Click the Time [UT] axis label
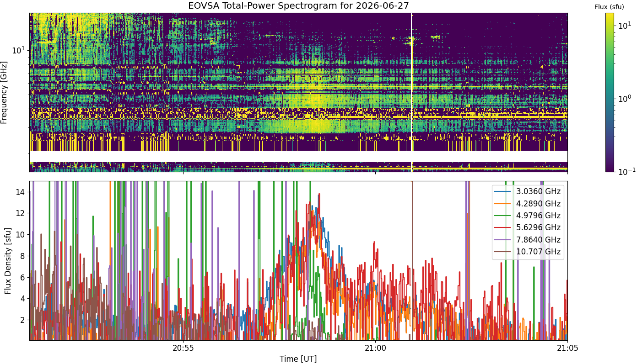The height and width of the screenshot is (364, 637). tap(298, 359)
